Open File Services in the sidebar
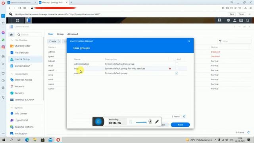This screenshot has width=254, height=143. coord(21,52)
